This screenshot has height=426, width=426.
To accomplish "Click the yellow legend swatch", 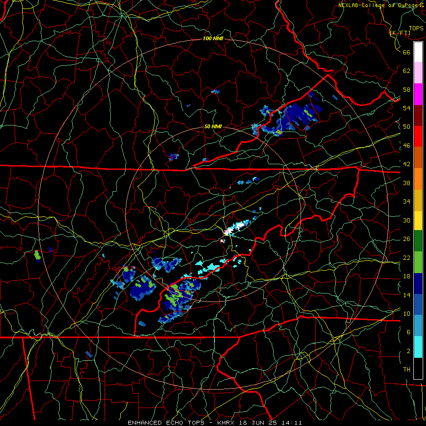I will pyautogui.click(x=418, y=221).
